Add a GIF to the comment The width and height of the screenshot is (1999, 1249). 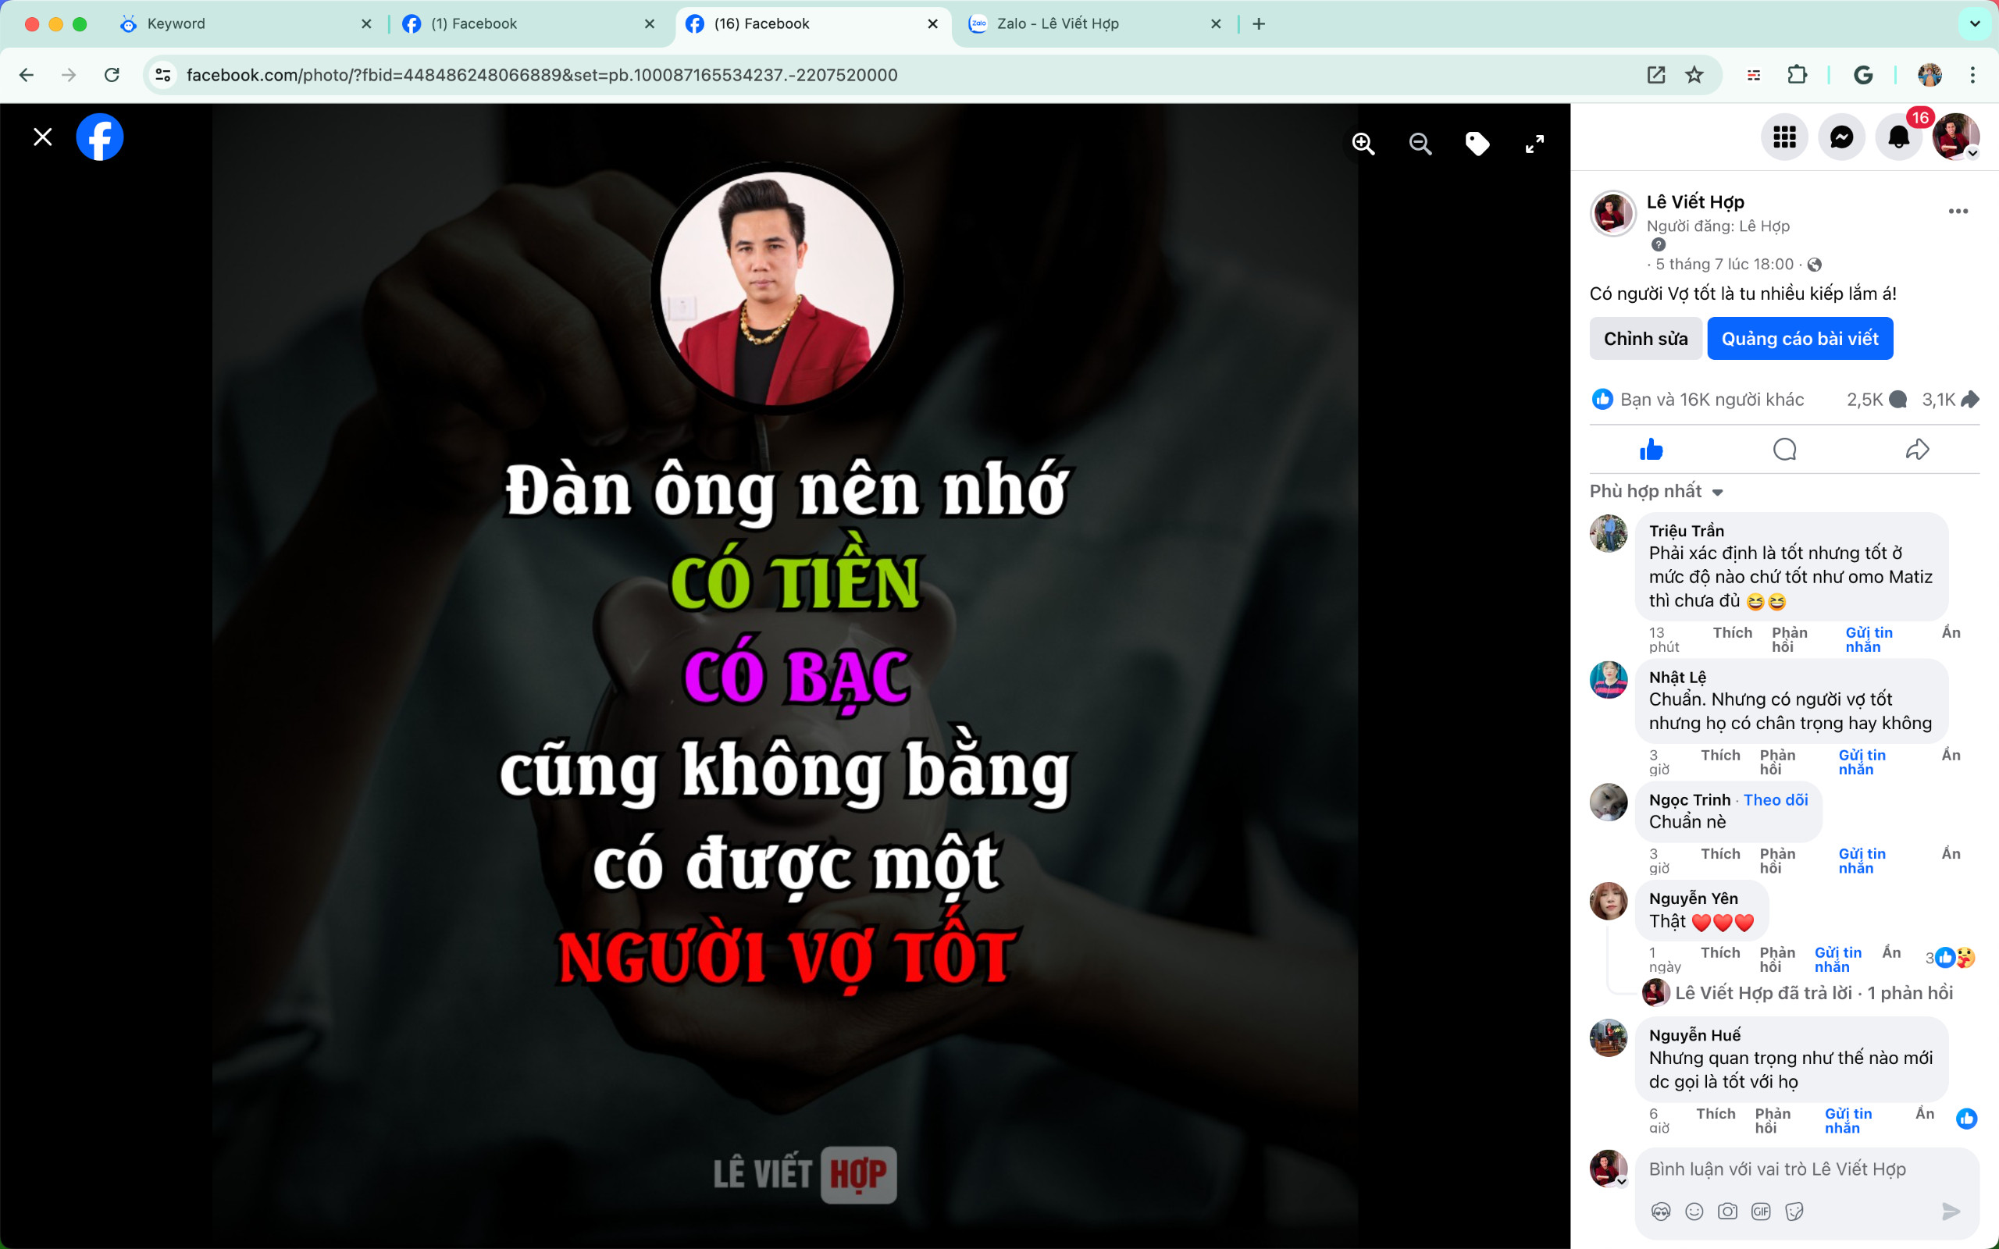tap(1760, 1211)
